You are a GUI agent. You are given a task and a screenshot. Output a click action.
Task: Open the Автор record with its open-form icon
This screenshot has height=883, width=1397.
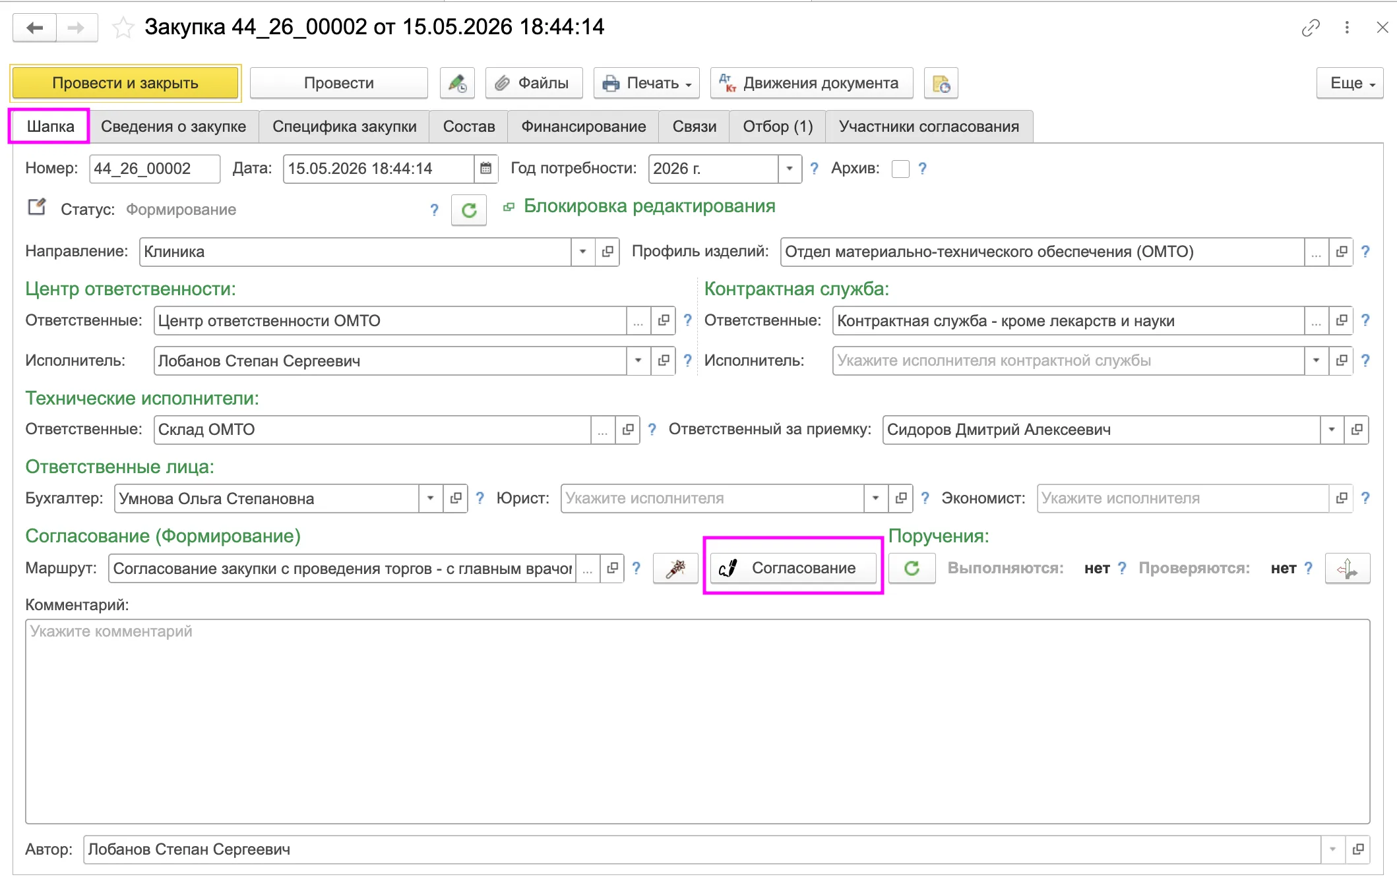point(1357,849)
